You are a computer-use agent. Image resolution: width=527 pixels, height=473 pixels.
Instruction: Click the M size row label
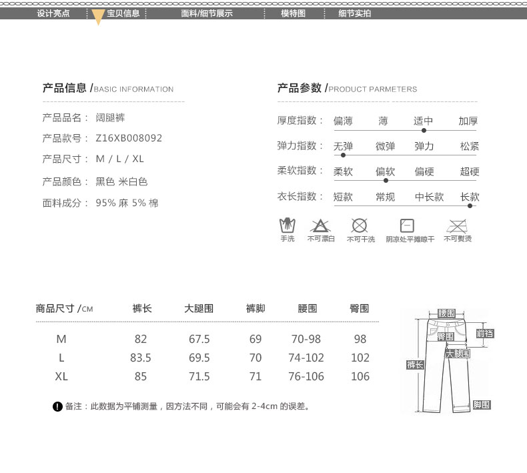click(61, 339)
